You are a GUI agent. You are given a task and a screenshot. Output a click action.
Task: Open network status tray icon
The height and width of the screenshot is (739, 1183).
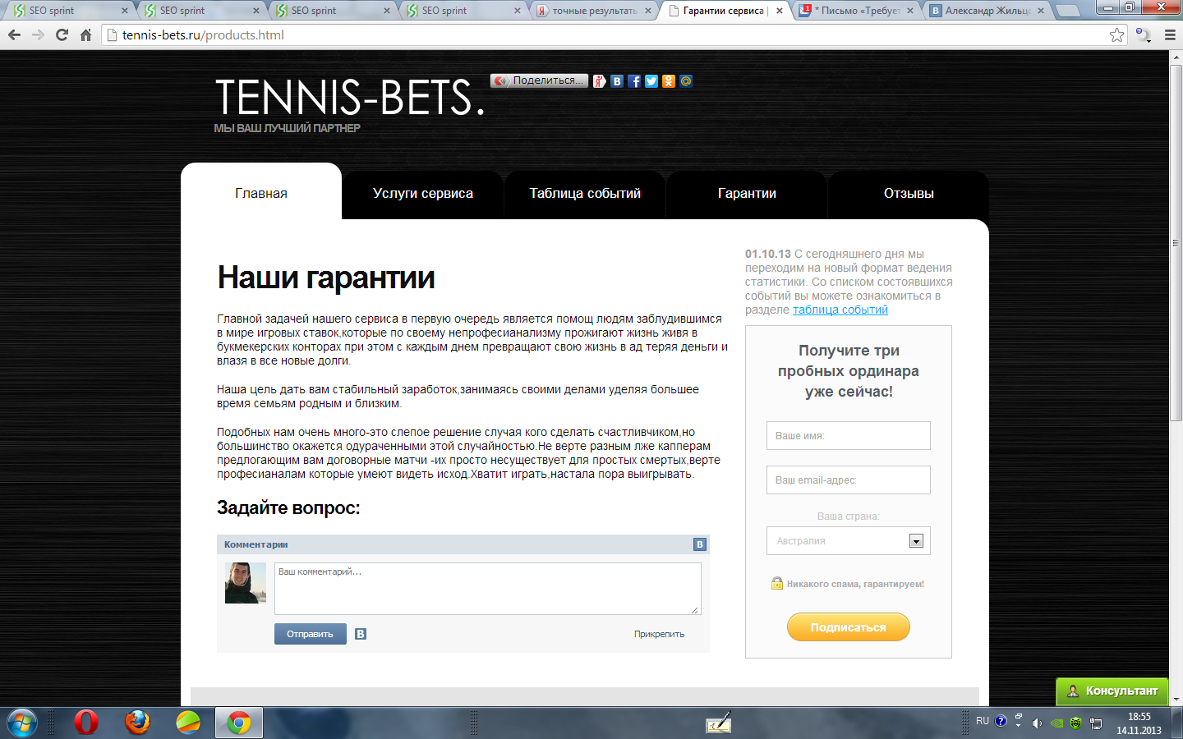[x=1096, y=723]
